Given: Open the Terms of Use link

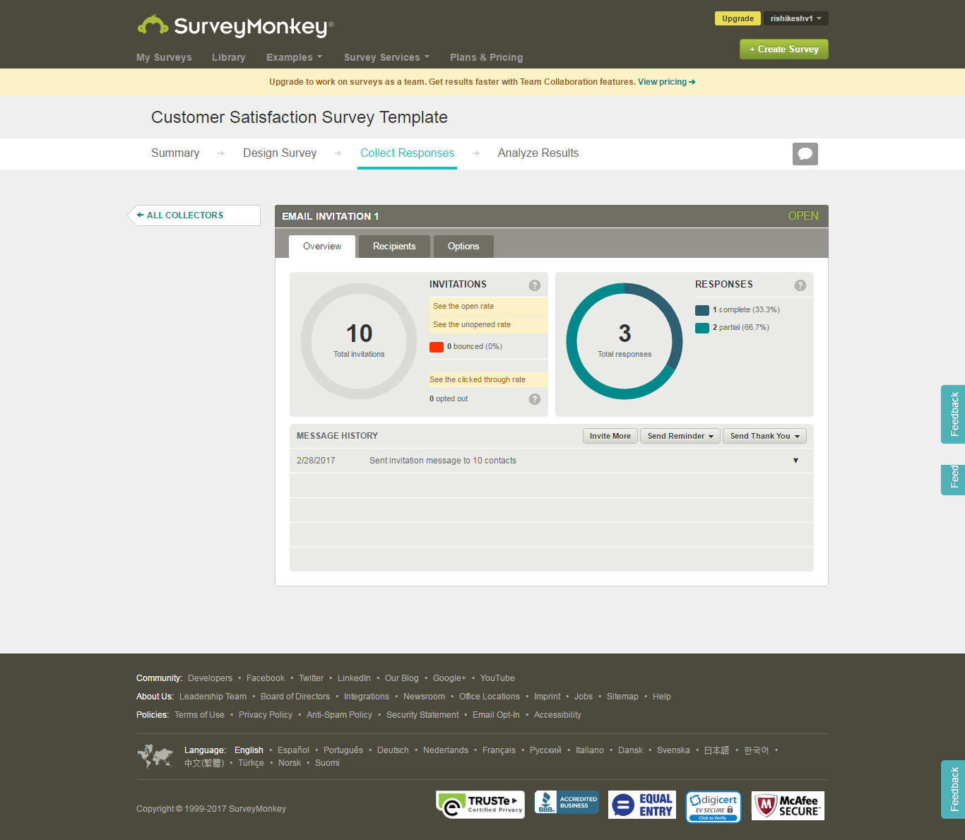Looking at the screenshot, I should [x=199, y=715].
